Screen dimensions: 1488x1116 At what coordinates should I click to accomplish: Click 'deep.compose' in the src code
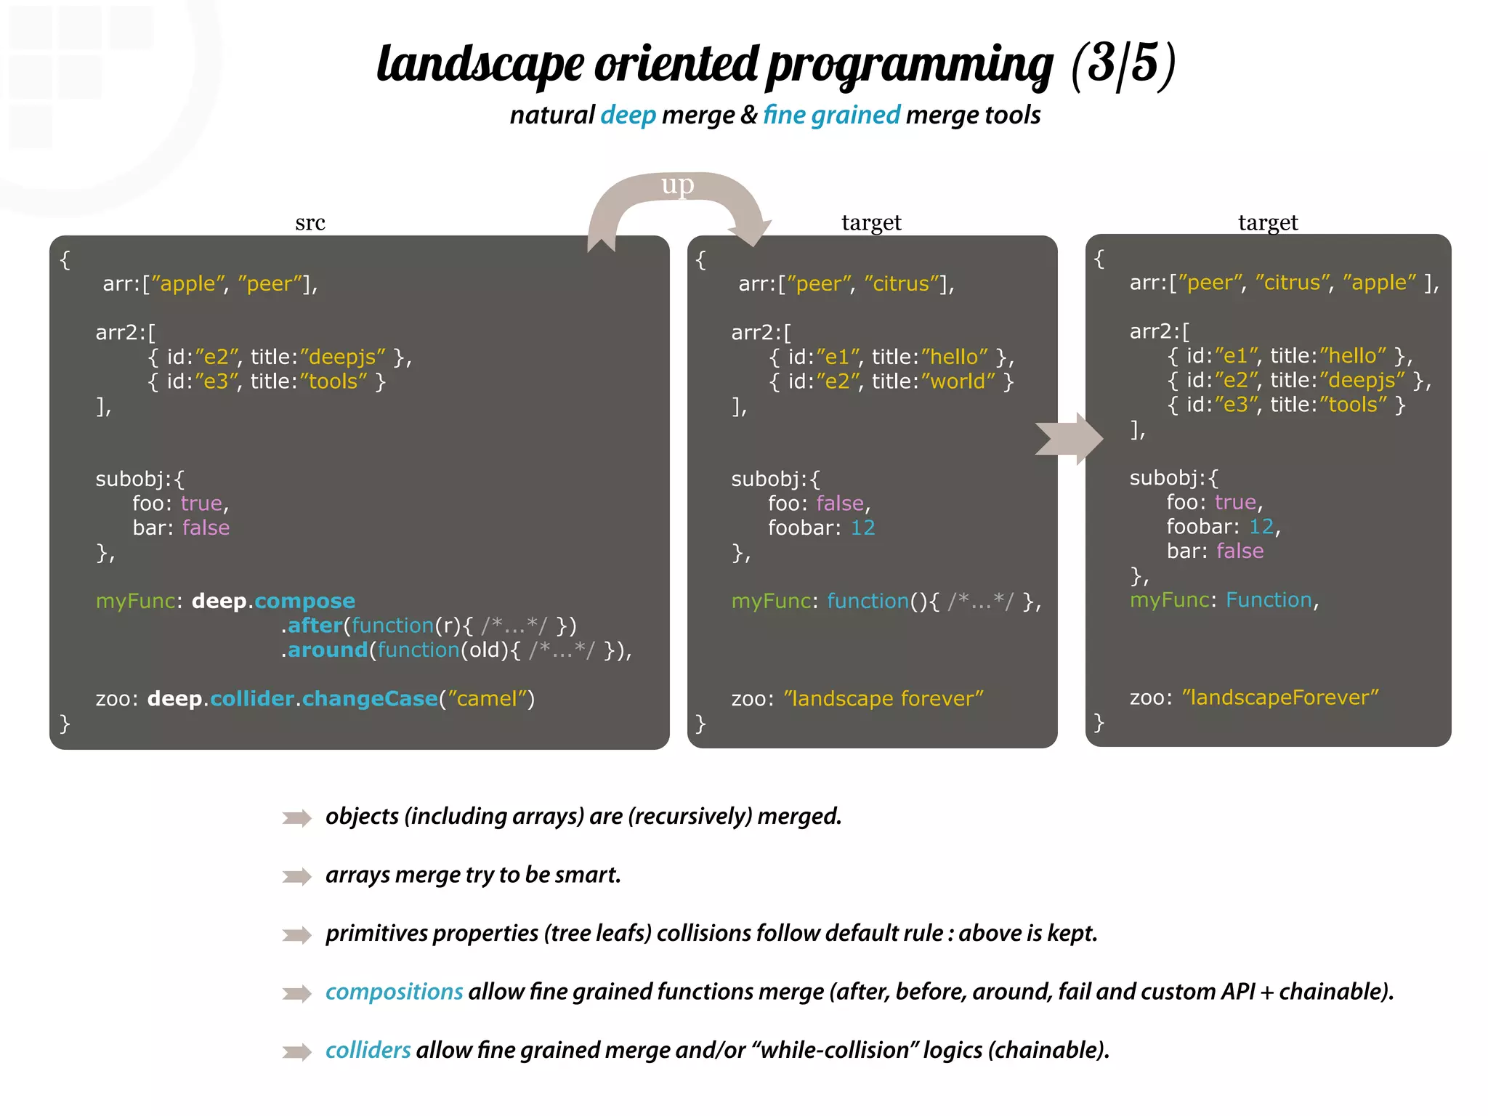click(273, 601)
